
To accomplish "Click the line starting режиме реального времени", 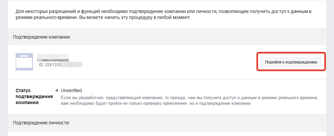I will pyautogui.click(x=103, y=17).
